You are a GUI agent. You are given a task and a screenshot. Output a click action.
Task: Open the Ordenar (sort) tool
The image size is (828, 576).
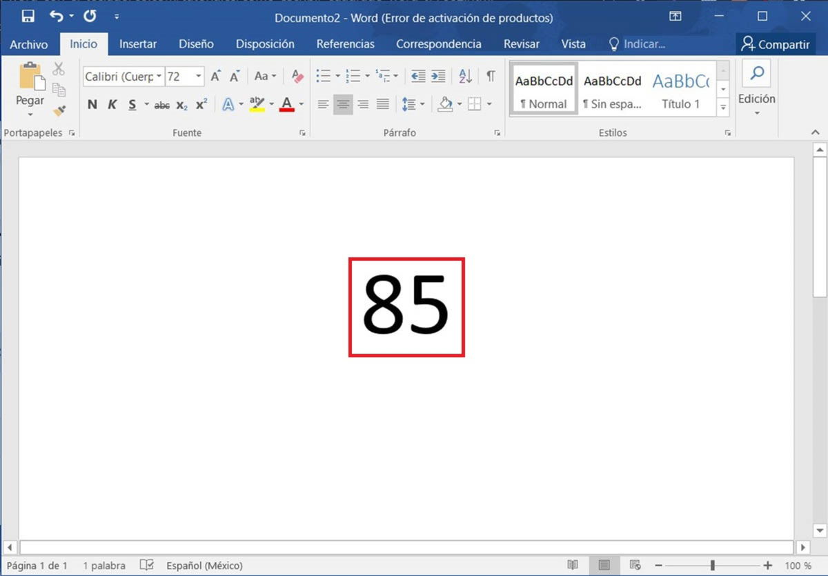click(x=466, y=76)
